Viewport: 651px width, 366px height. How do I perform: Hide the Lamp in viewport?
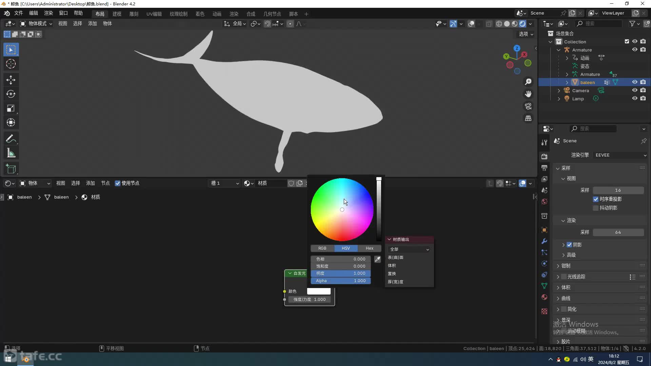pyautogui.click(x=635, y=99)
